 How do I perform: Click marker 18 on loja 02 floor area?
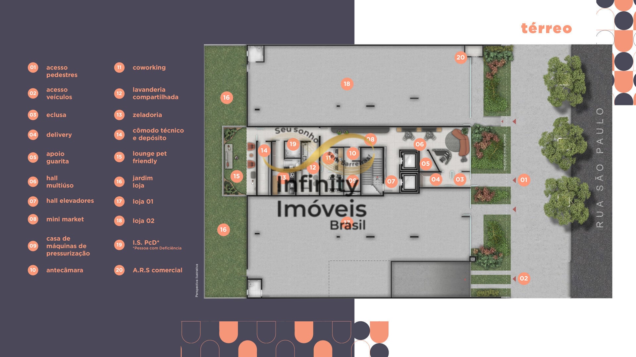[347, 84]
